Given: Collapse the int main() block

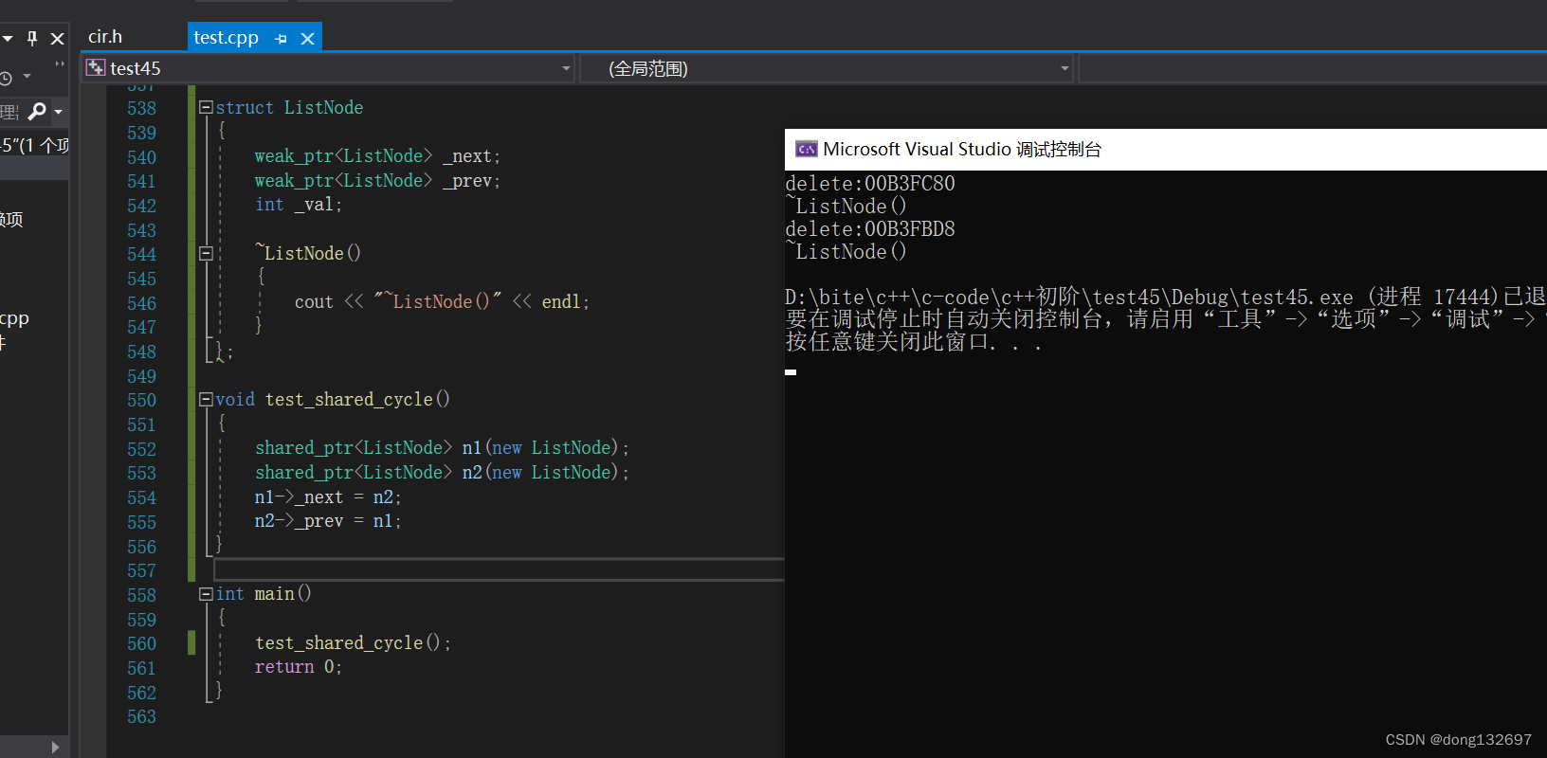Looking at the screenshot, I should (206, 594).
